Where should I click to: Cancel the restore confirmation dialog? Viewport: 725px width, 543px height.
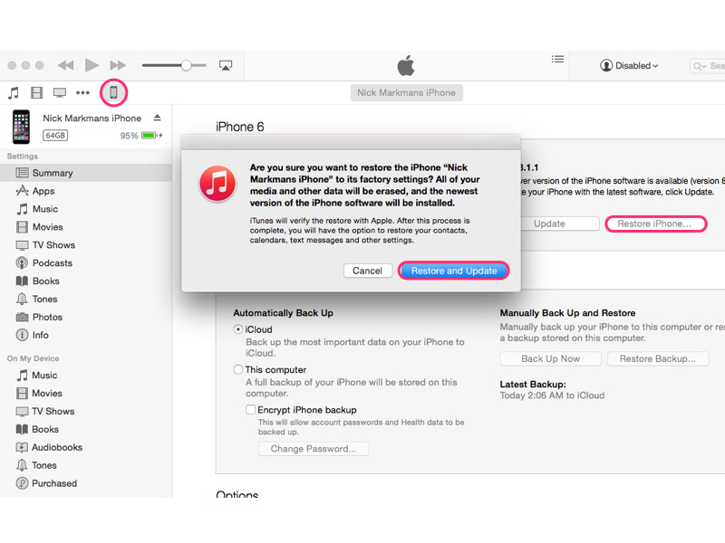[x=368, y=271]
